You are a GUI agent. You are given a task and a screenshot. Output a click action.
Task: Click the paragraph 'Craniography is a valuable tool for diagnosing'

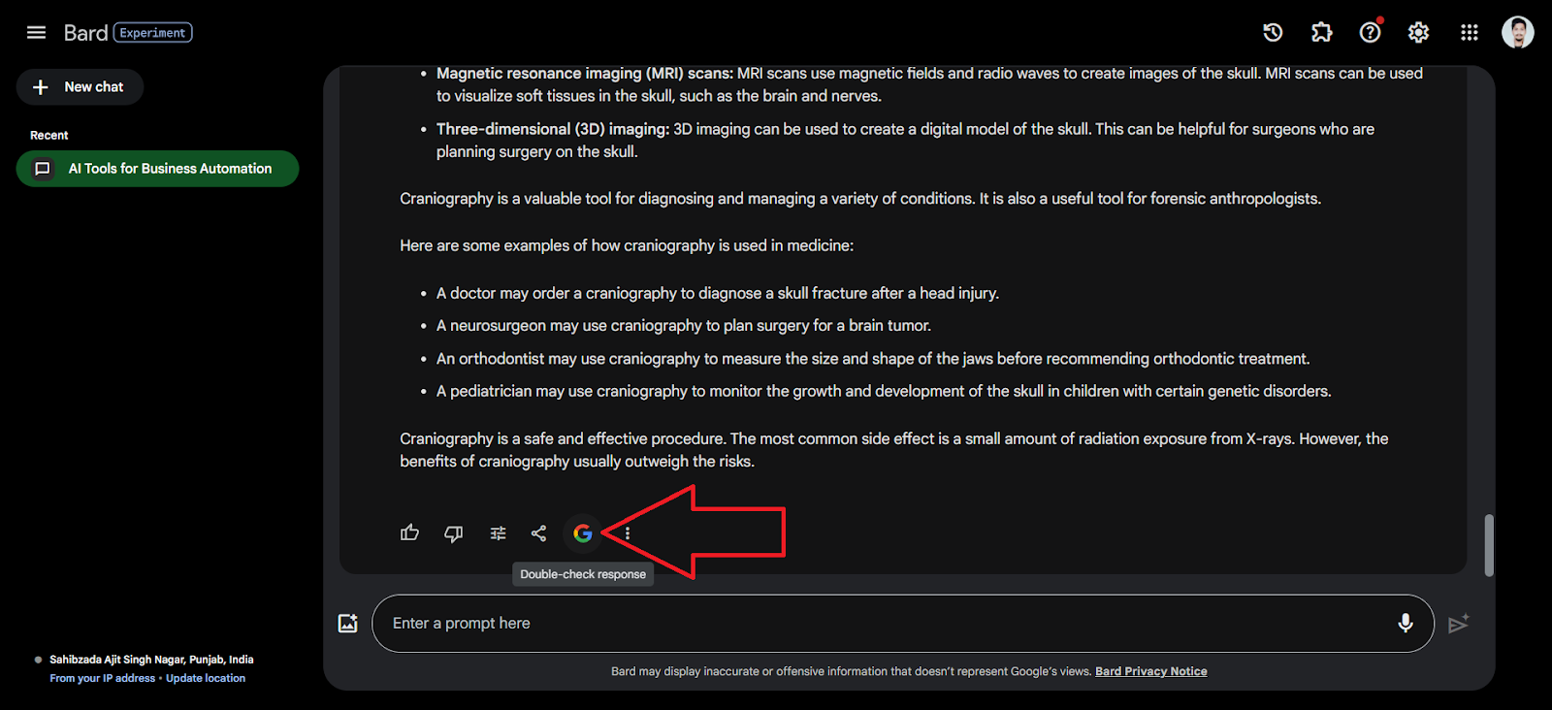tap(860, 199)
